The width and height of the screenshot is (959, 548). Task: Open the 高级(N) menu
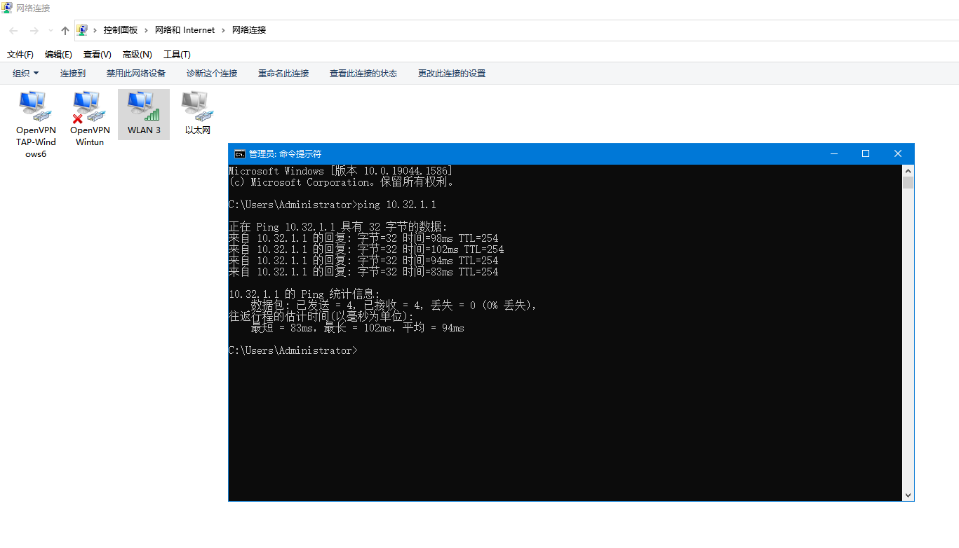coord(138,54)
